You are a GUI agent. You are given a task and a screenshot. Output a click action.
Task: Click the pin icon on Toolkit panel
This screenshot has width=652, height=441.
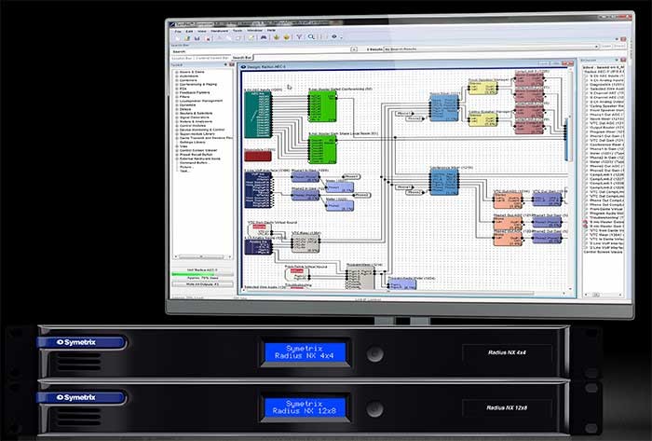pos(225,64)
